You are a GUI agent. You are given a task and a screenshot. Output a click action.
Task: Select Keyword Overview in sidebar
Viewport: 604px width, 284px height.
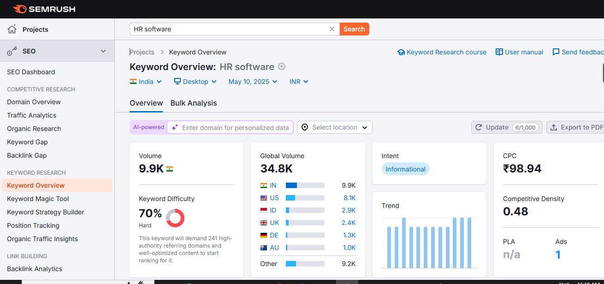[x=56, y=185]
